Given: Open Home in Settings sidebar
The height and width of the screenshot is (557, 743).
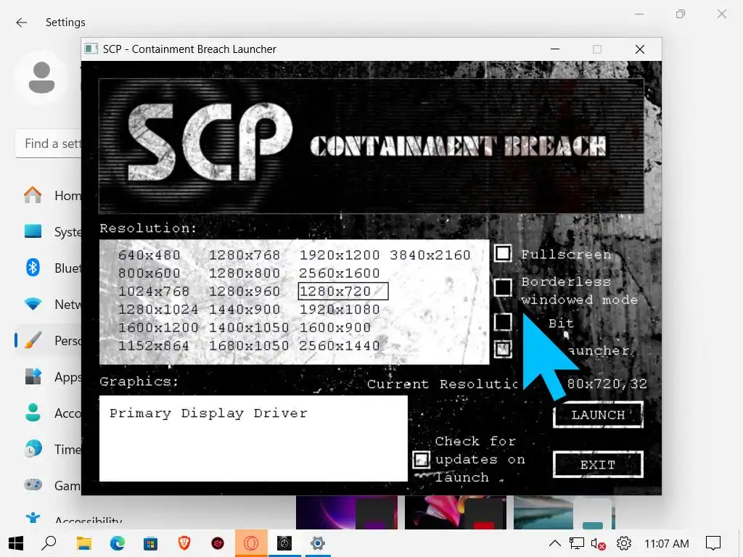Looking at the screenshot, I should click(52, 195).
